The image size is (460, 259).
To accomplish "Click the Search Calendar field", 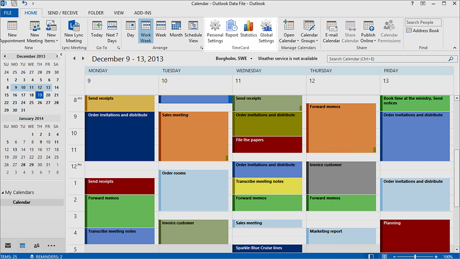I will 388,59.
